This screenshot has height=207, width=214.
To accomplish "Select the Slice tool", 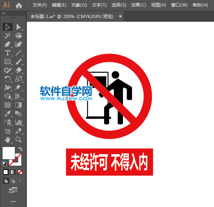I will coord(18,131).
